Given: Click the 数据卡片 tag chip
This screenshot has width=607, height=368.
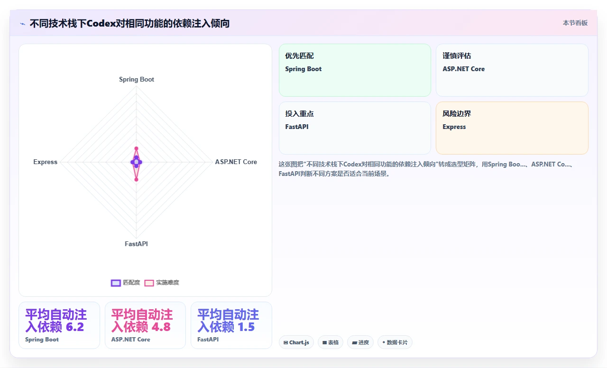Looking at the screenshot, I should tap(395, 342).
